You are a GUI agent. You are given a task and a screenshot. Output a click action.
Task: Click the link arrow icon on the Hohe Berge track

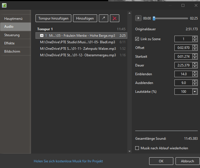(x=42, y=36)
